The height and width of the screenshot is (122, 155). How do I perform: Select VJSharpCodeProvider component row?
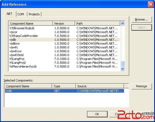pyautogui.click(x=64, y=36)
